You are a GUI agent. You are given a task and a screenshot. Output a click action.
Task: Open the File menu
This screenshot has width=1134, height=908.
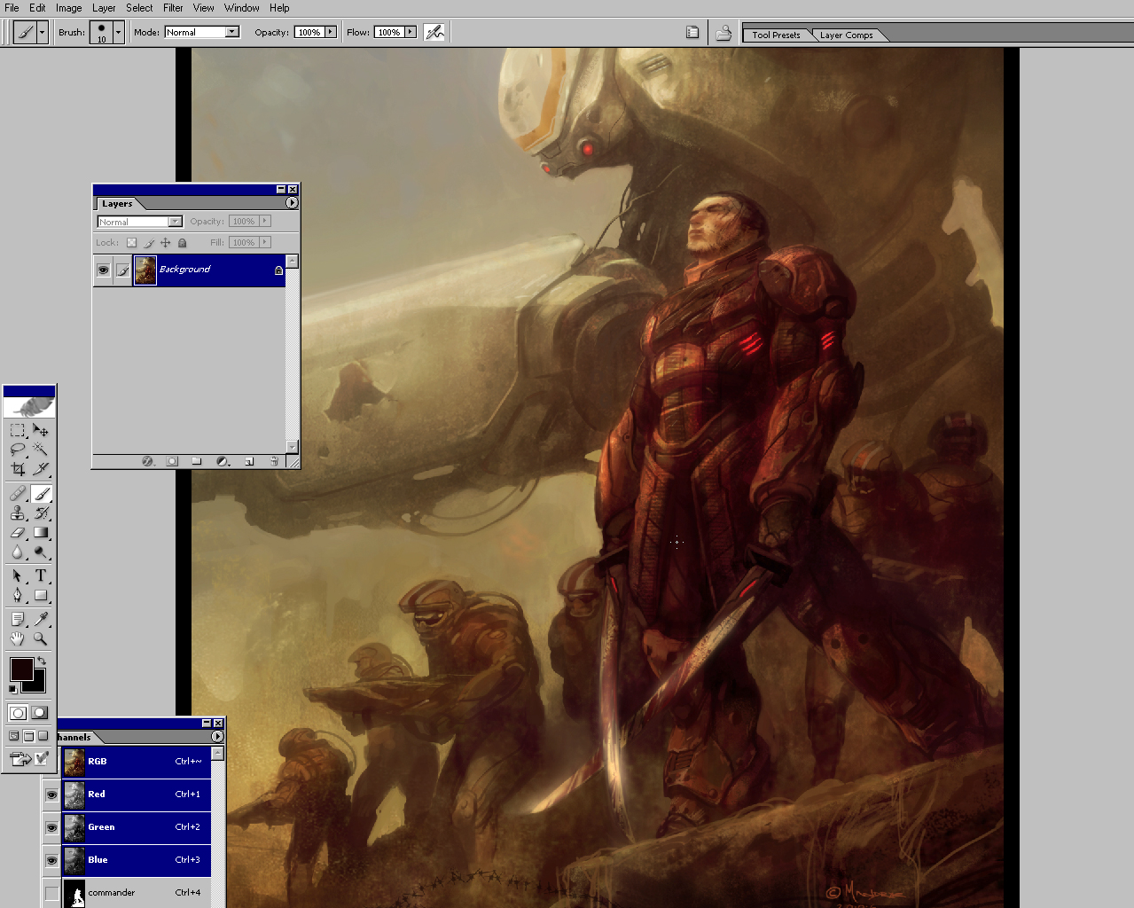tap(12, 8)
